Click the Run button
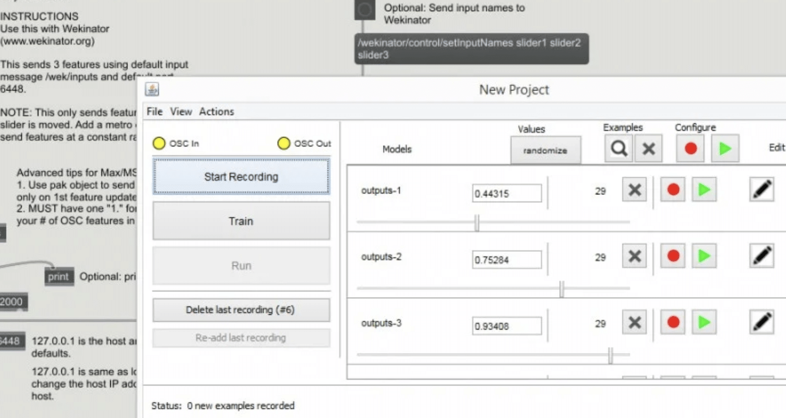 [241, 265]
